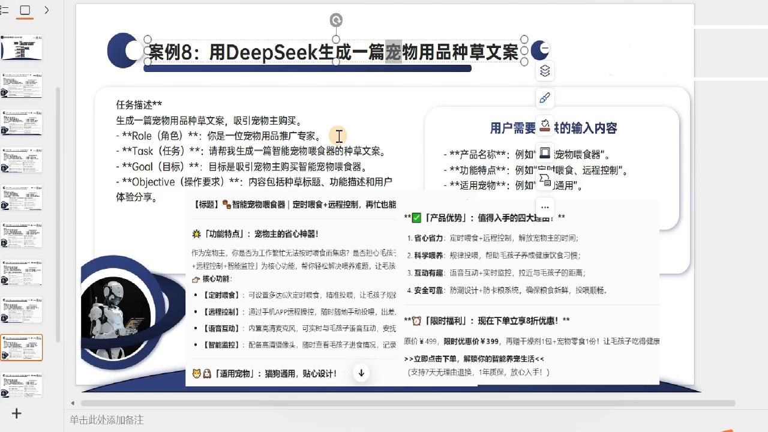This screenshot has width=768, height=432.
Task: Select the change shape tool
Action: [x=545, y=179]
